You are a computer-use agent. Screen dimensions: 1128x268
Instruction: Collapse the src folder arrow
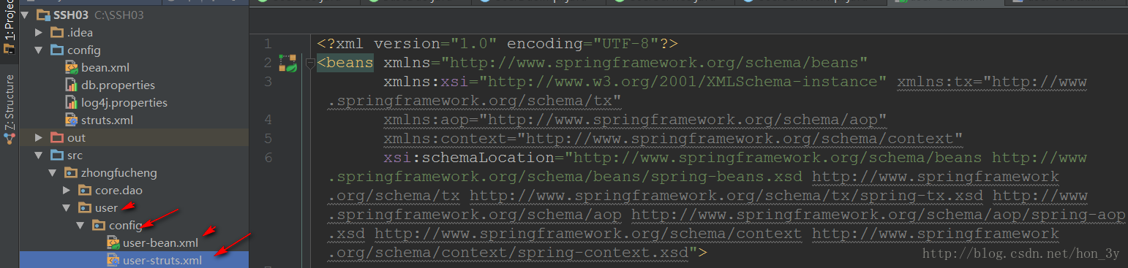tap(40, 156)
